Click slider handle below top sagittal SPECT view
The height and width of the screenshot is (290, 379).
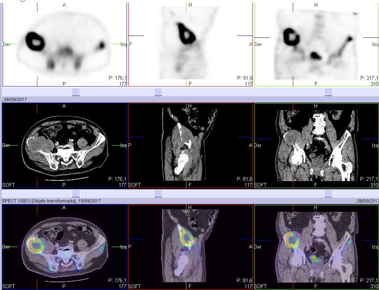point(158,92)
